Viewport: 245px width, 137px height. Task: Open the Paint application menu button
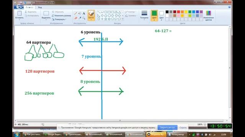[x=19, y=7]
